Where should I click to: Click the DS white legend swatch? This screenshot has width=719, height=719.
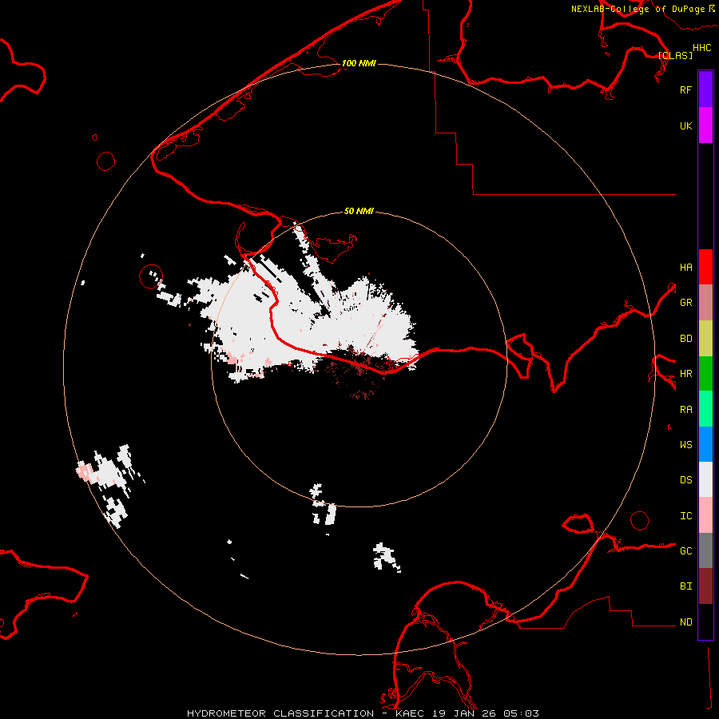coord(705,479)
